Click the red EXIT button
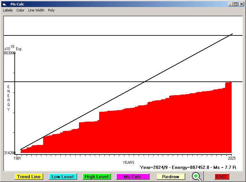The width and height of the screenshot is (246, 182). [221, 177]
